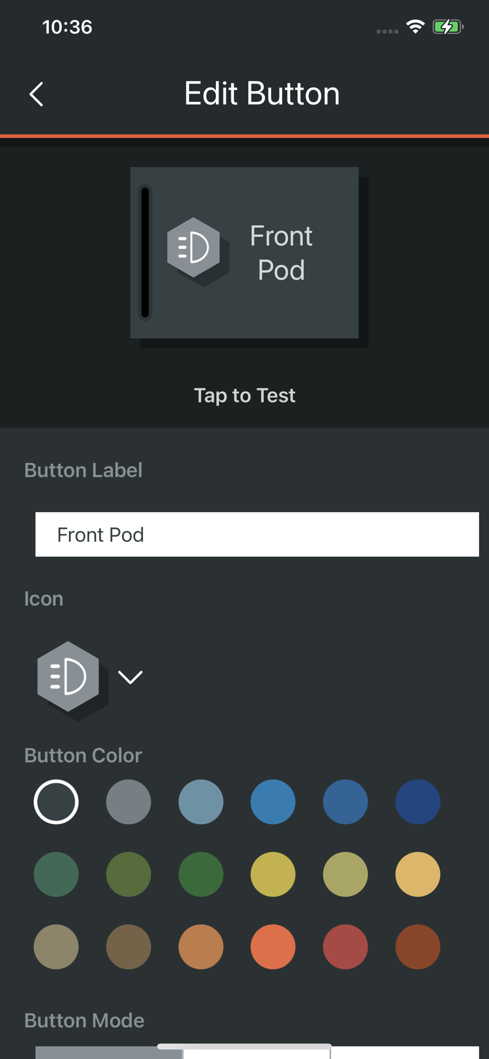Click the headlight icon in preview button
489x1059 pixels.
(x=194, y=247)
